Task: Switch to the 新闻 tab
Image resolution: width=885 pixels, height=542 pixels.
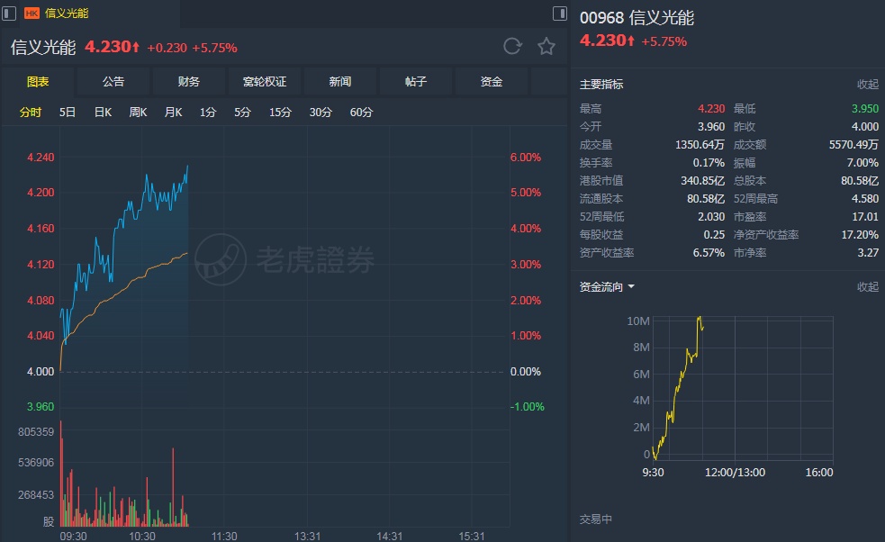Action: click(x=340, y=82)
